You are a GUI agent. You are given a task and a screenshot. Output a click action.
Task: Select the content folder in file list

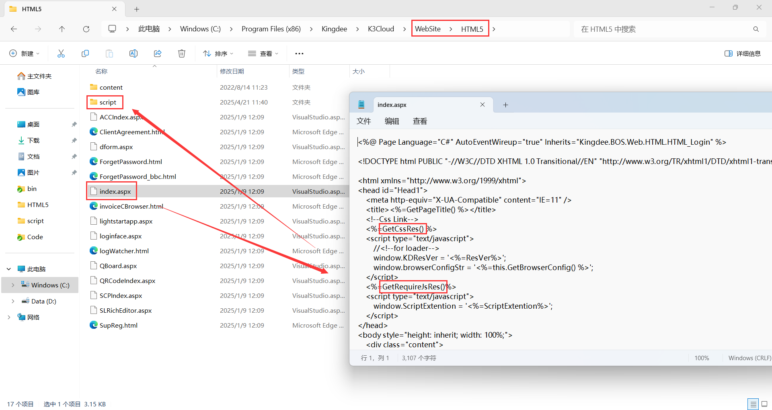[x=111, y=87]
